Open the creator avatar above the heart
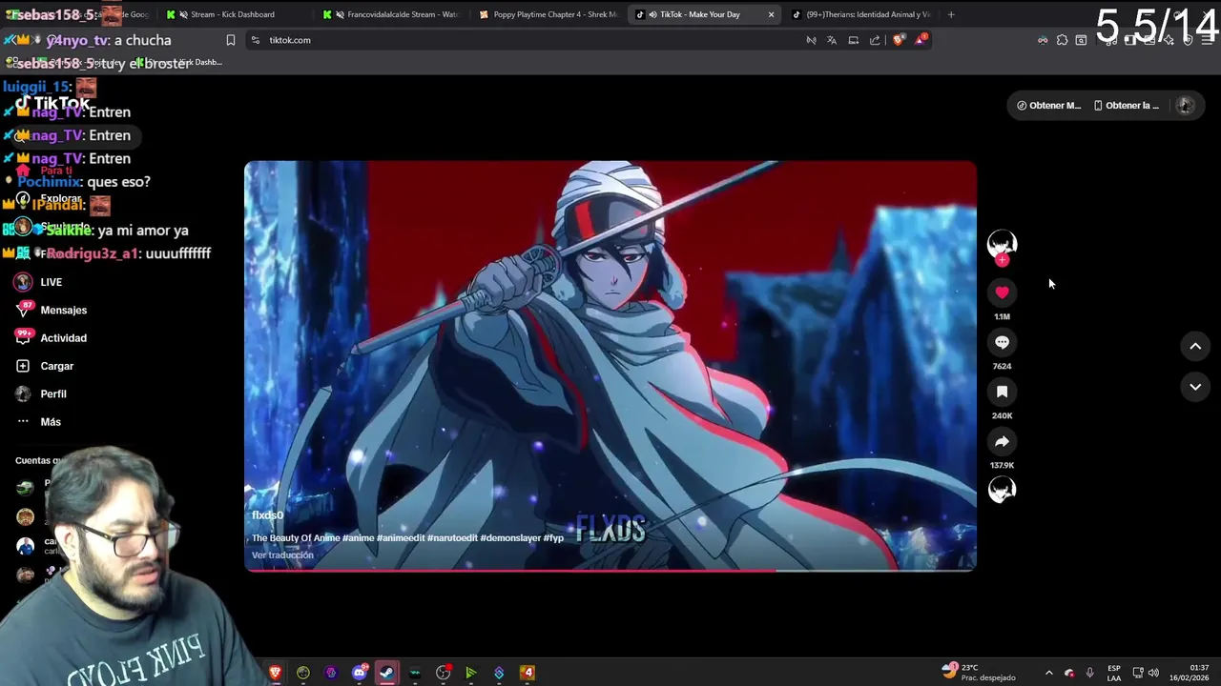1221x686 pixels. coord(1002,244)
